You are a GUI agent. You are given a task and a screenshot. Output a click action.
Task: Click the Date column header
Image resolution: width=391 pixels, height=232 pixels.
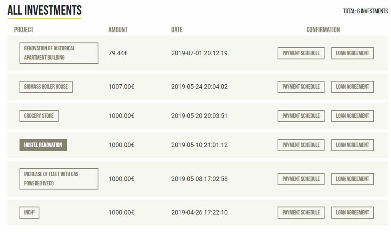tap(177, 30)
